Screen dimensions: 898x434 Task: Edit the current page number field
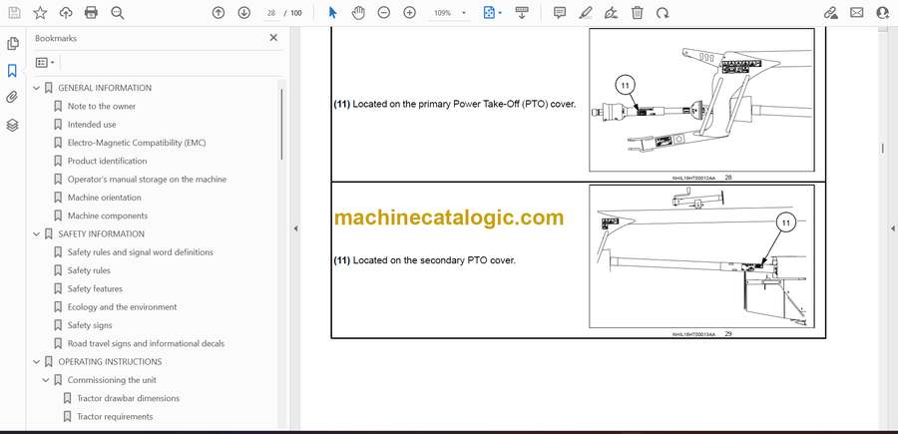tap(271, 13)
